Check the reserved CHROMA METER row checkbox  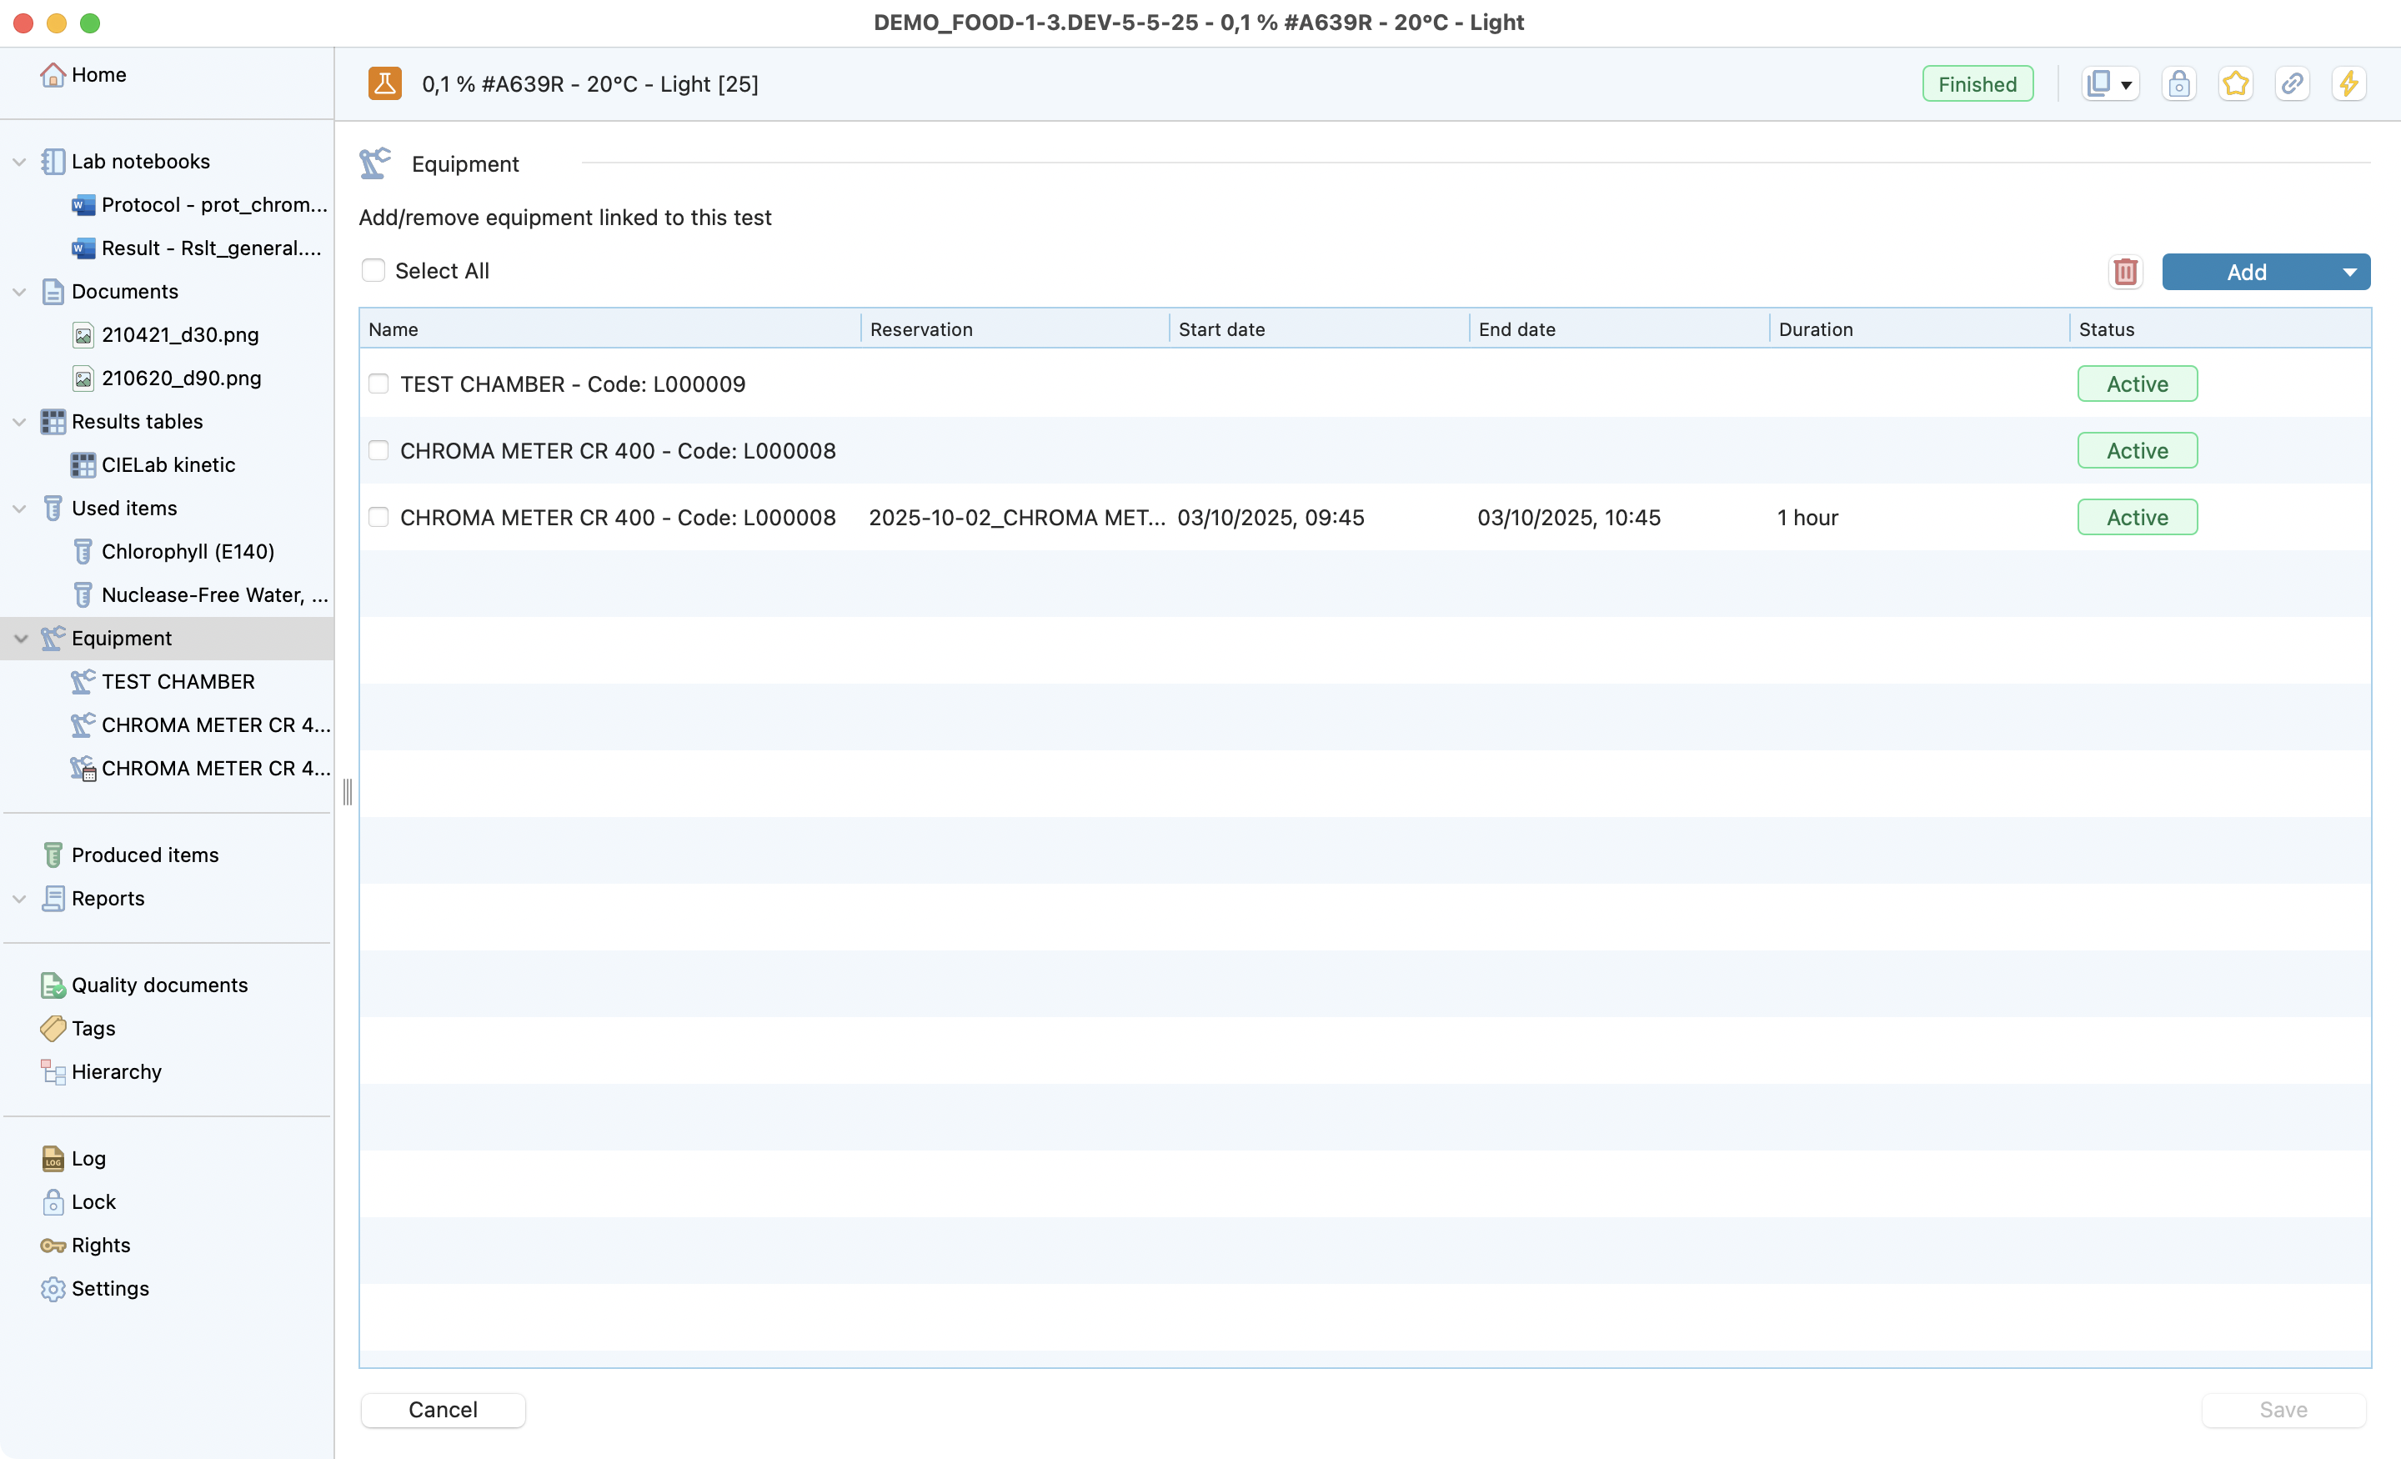[379, 518]
